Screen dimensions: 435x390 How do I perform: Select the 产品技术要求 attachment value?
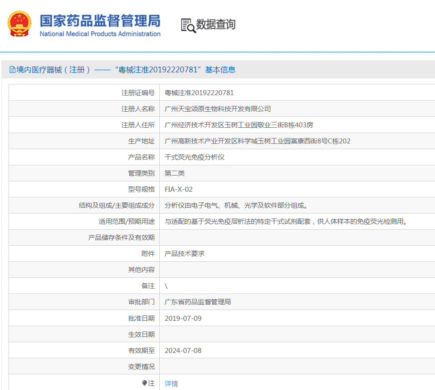pyautogui.click(x=185, y=254)
